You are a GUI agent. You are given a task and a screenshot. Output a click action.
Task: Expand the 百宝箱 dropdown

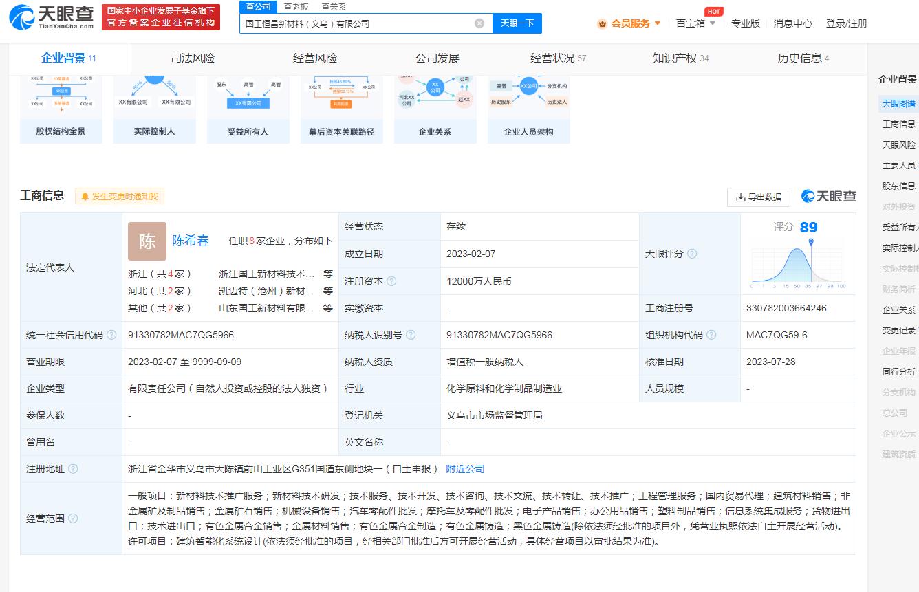coord(713,23)
